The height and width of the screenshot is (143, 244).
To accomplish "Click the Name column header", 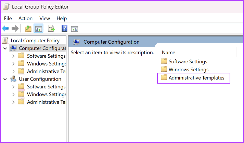I will coord(168,53).
